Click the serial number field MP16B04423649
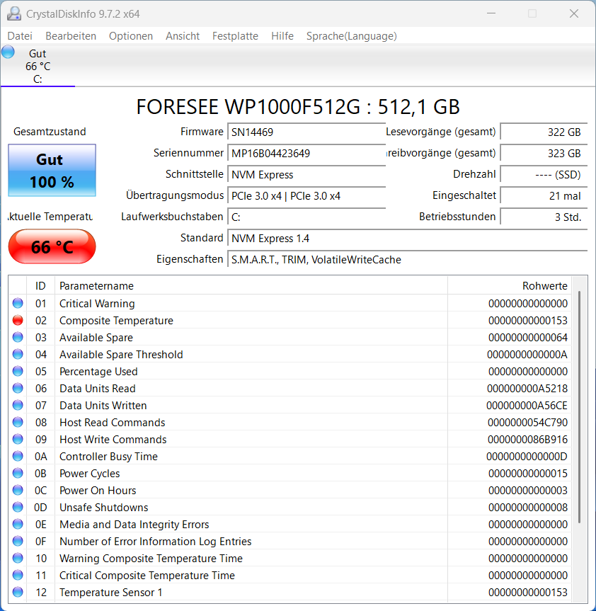 click(x=306, y=154)
